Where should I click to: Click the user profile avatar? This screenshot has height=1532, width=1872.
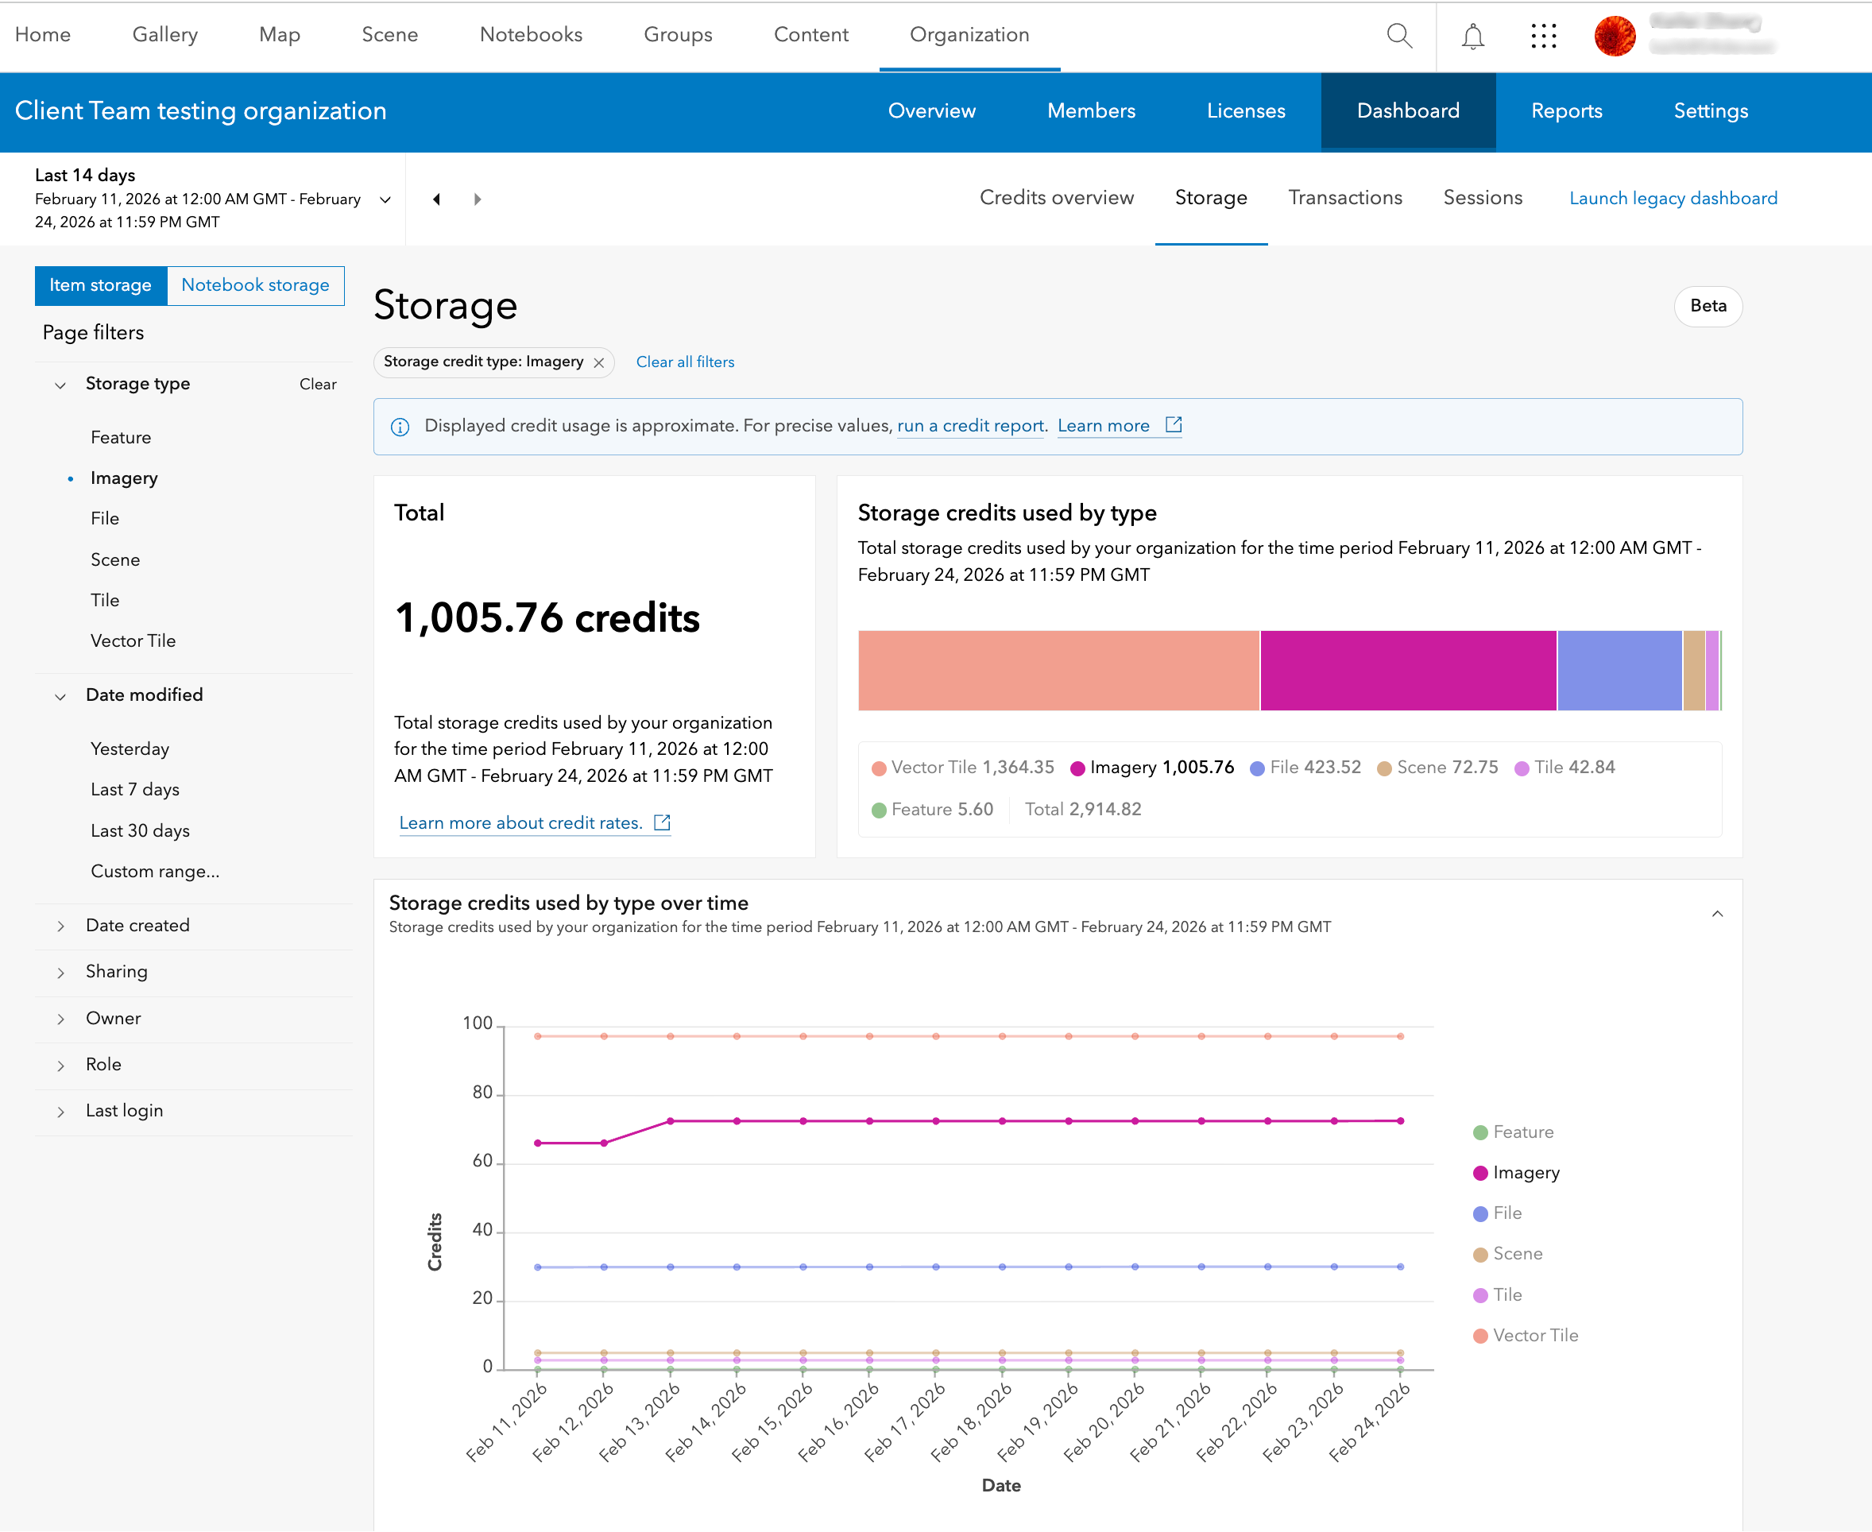[1615, 37]
